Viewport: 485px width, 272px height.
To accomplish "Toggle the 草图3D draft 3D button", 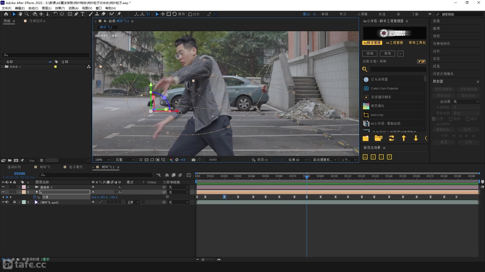I will 260,160.
